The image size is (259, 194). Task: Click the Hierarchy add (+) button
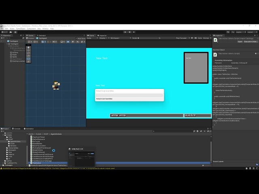tap(2, 38)
